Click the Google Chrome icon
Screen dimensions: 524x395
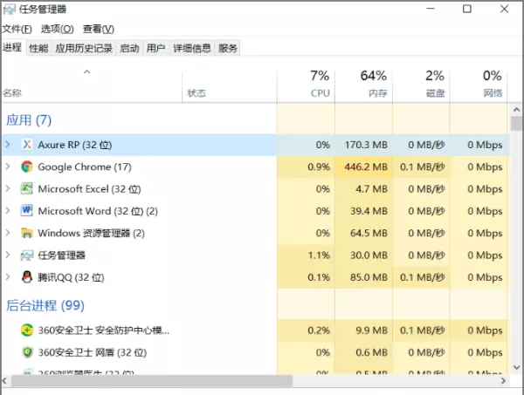click(27, 167)
